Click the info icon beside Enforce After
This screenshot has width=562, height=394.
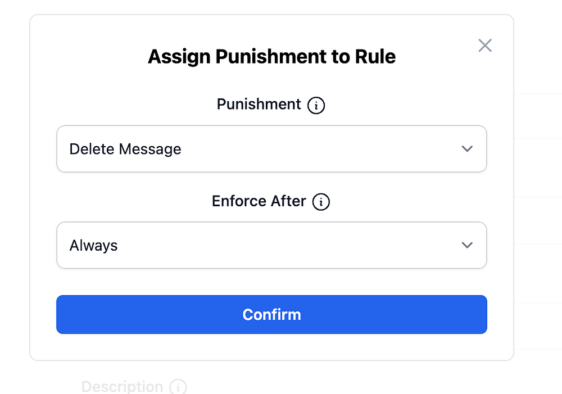click(321, 202)
